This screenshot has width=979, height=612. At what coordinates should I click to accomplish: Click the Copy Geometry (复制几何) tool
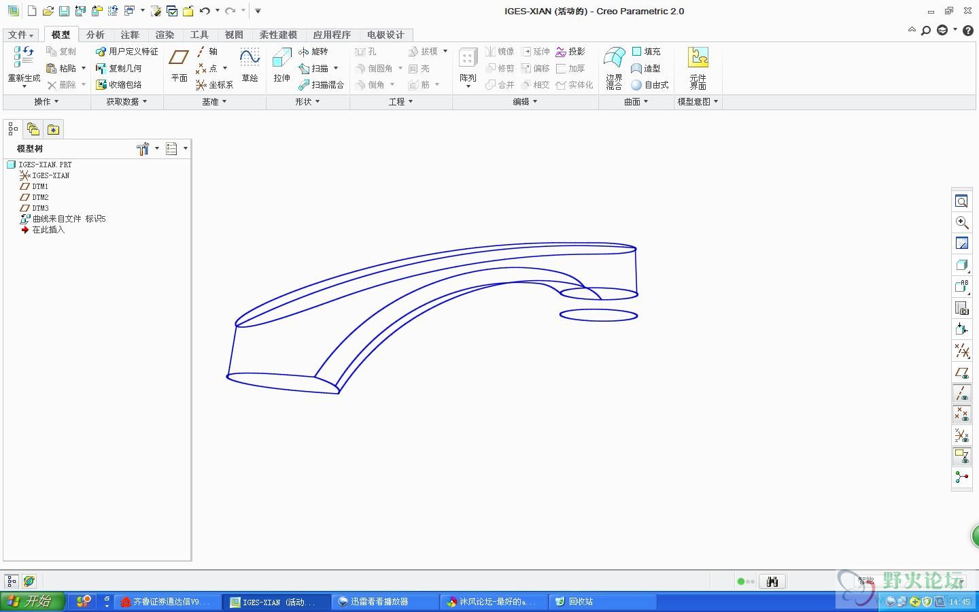pos(119,69)
